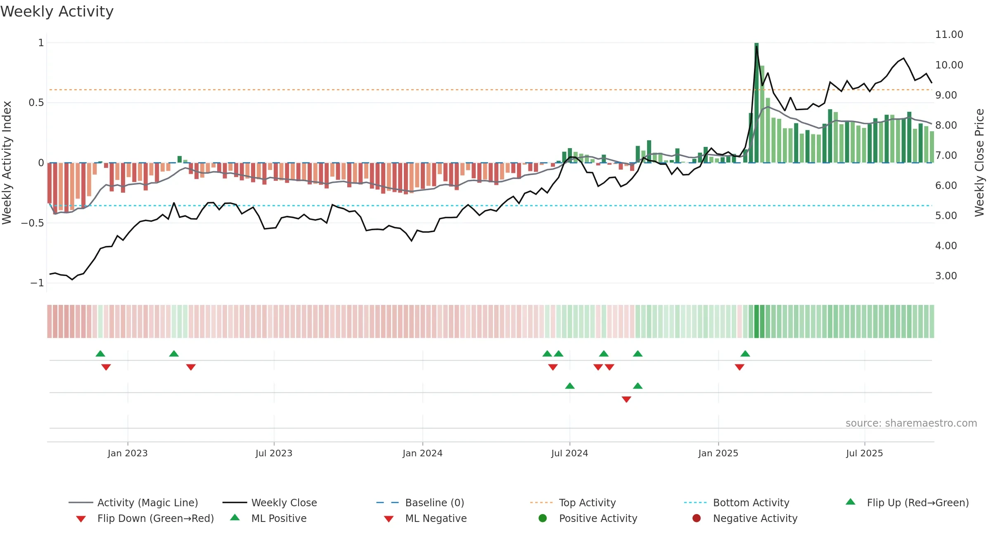Click the 0.5 activity index tick label
The image size is (991, 557).
click(36, 102)
